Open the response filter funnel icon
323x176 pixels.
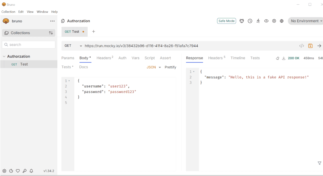tap(320, 163)
